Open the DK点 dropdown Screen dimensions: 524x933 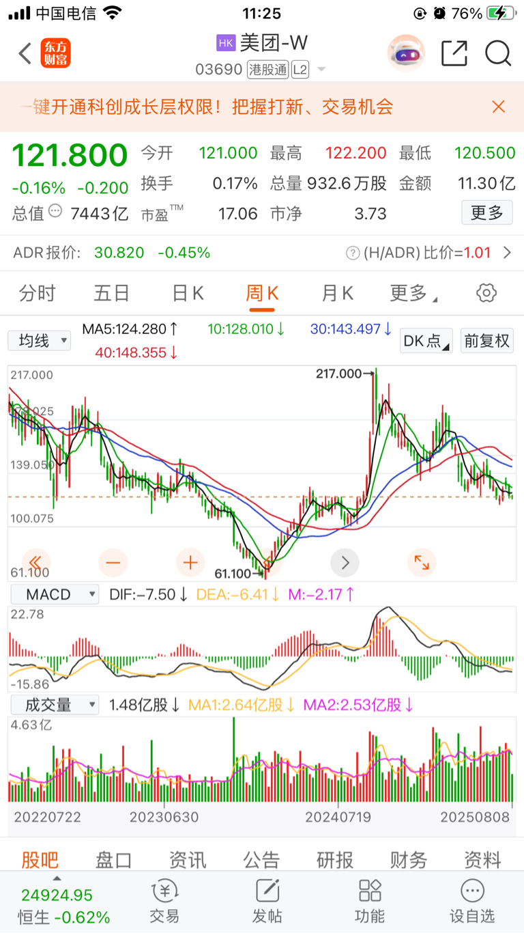coord(426,341)
